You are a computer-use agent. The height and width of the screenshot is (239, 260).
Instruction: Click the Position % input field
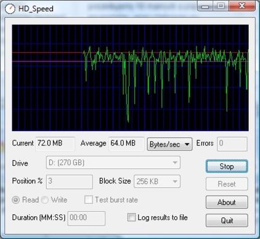[70, 182]
